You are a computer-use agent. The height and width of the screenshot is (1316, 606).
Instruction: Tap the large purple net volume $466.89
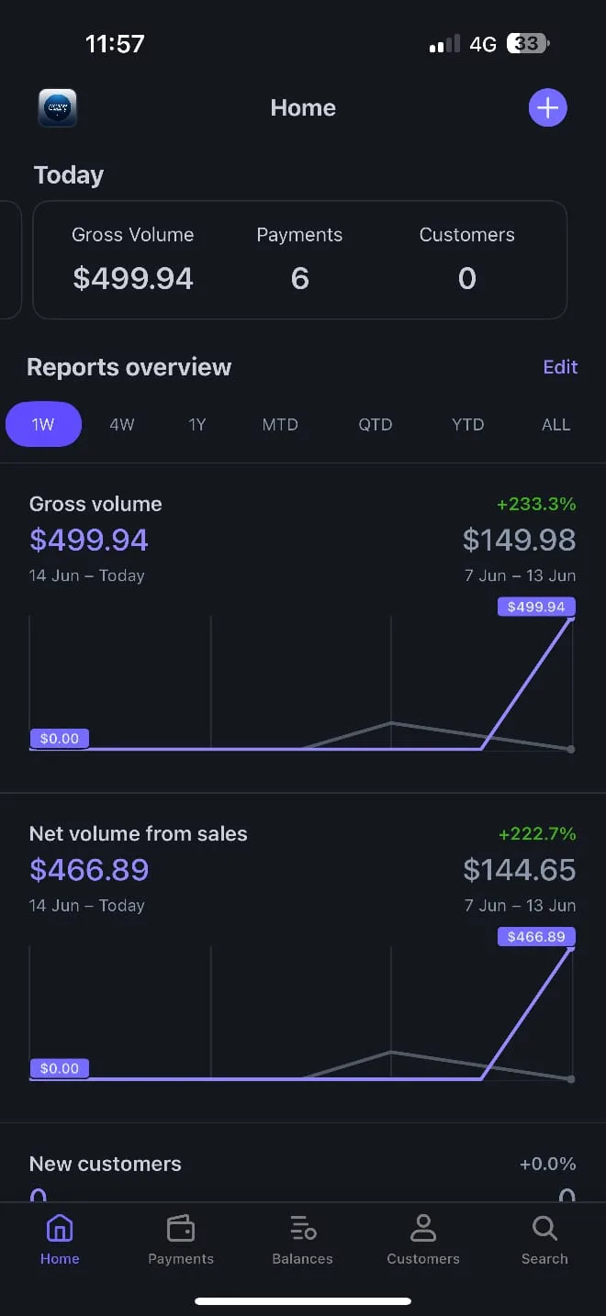[x=89, y=870]
